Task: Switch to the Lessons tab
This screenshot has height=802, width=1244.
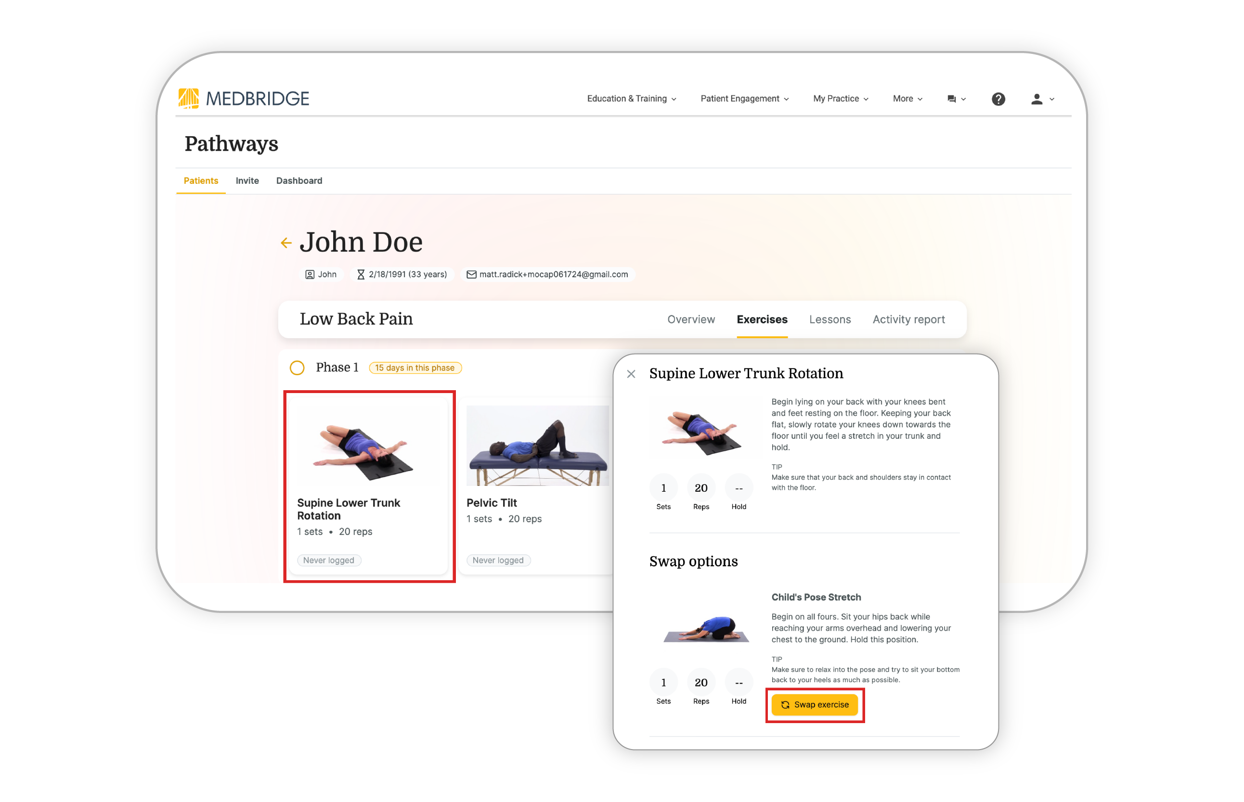Action: click(829, 319)
